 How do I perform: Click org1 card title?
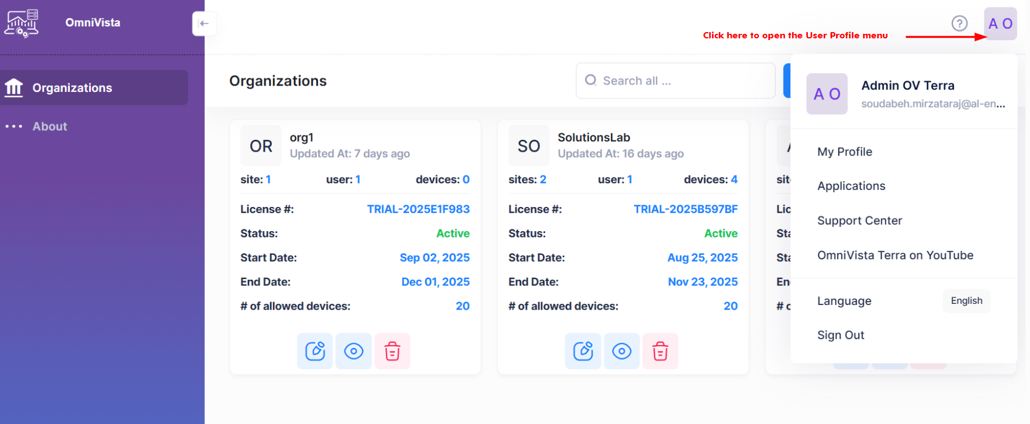[302, 138]
